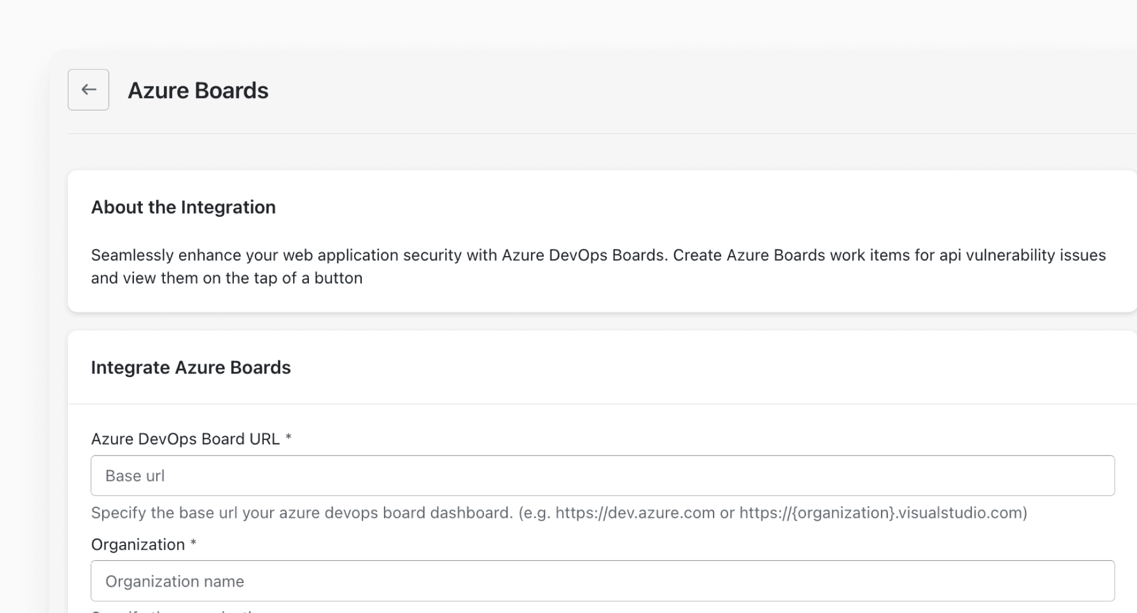Click the asterisk beside the Organization label
1137x613 pixels.
click(193, 544)
